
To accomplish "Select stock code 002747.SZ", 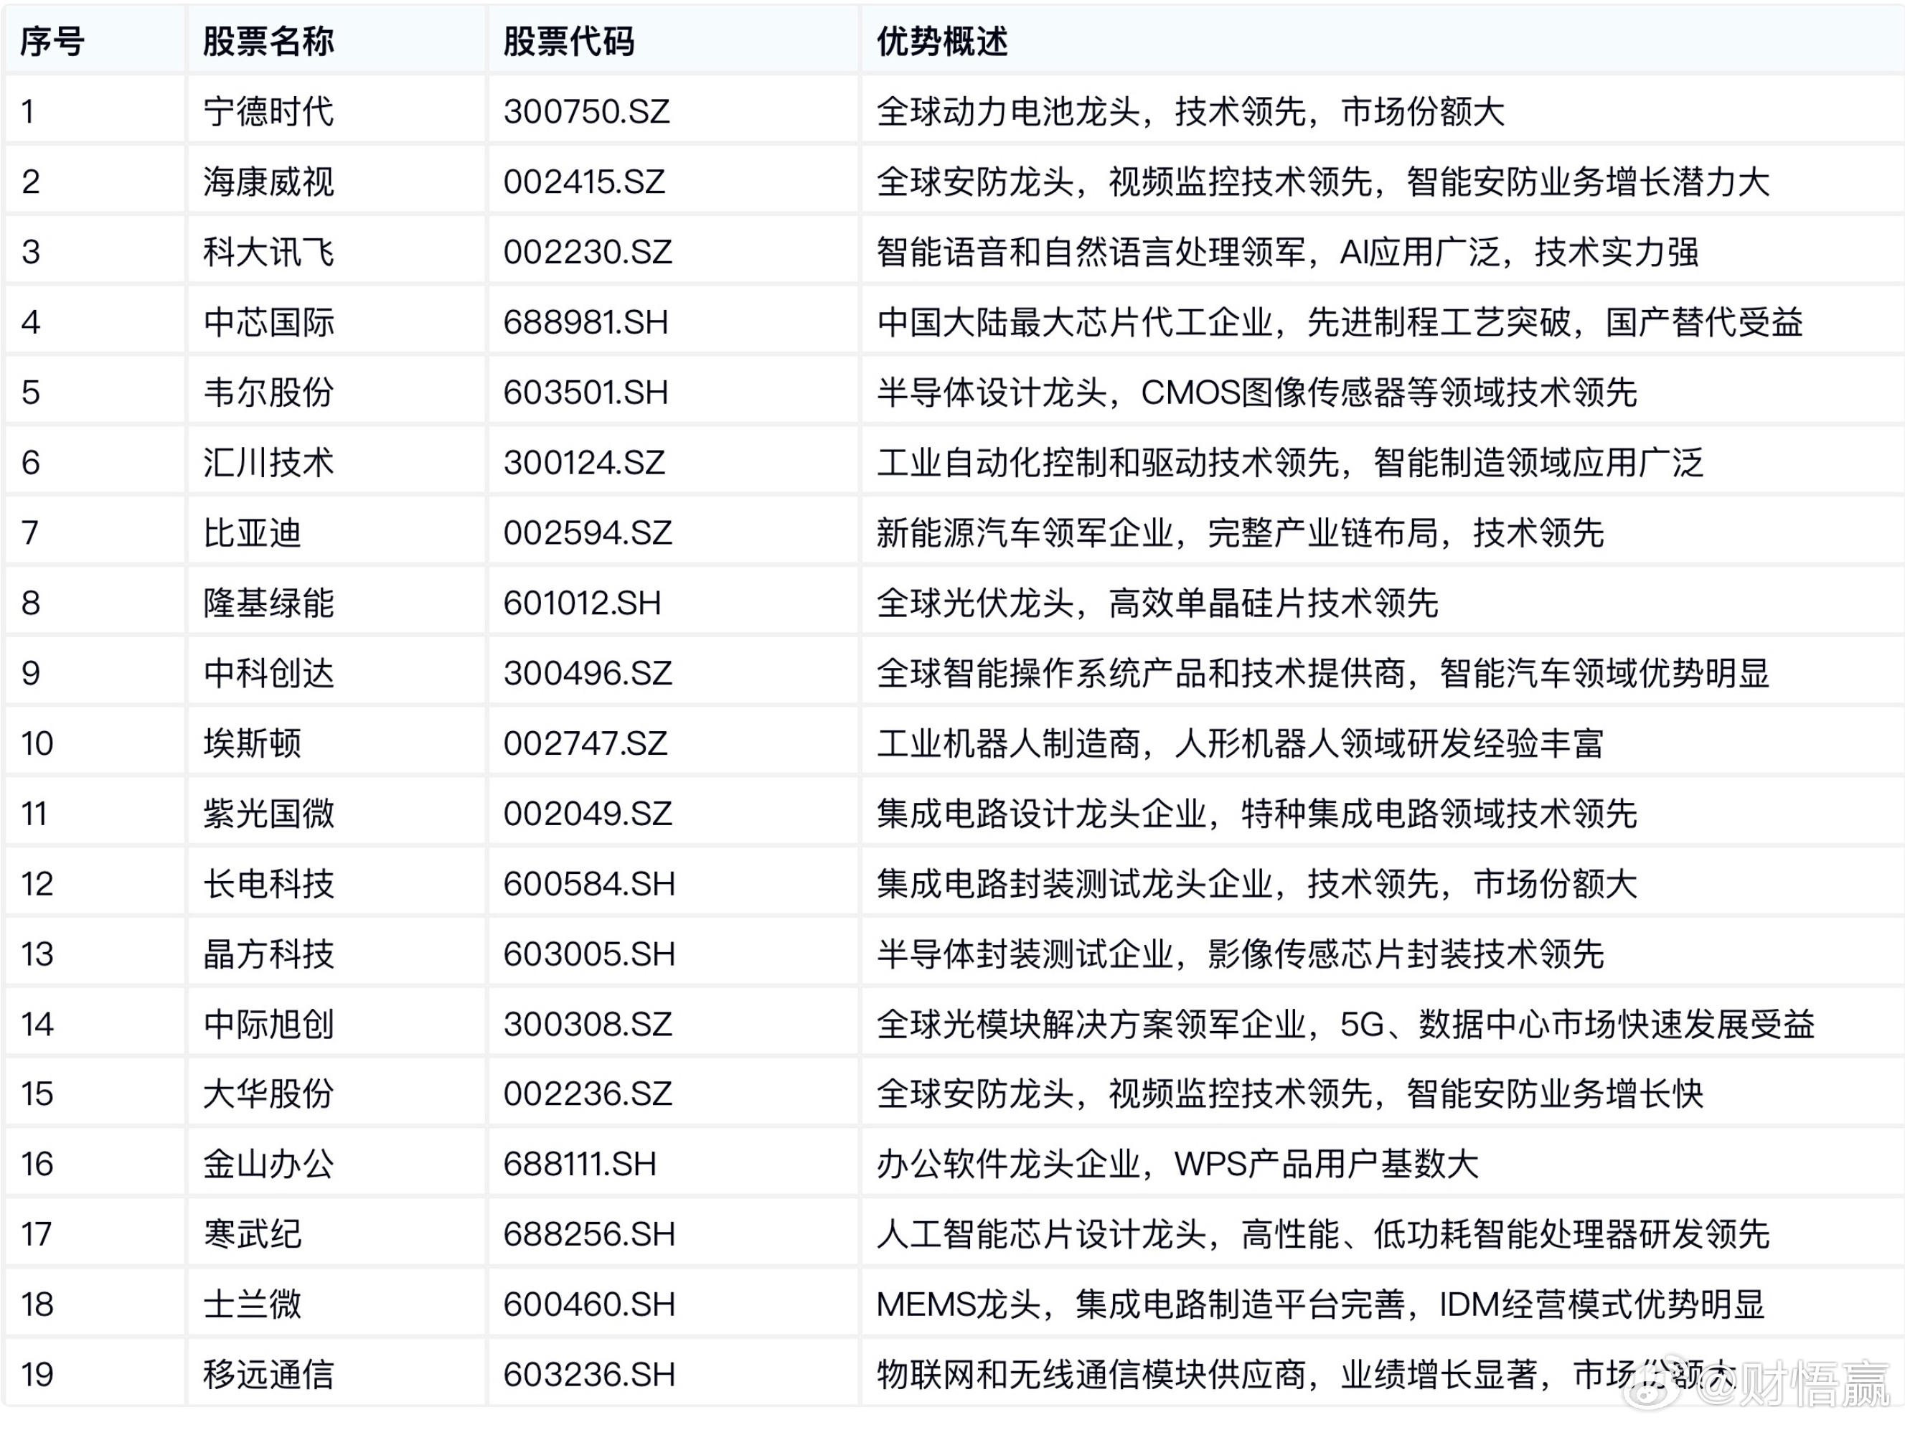I will point(585,743).
